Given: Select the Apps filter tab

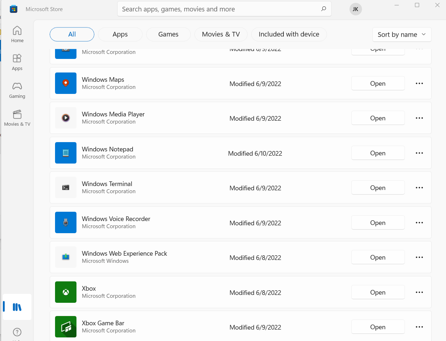Looking at the screenshot, I should coord(120,34).
